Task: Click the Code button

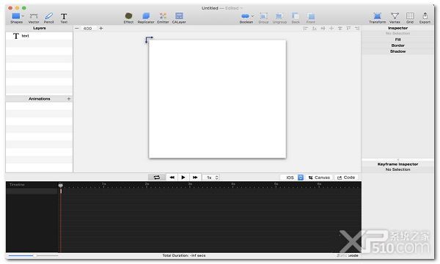Action: [346, 177]
